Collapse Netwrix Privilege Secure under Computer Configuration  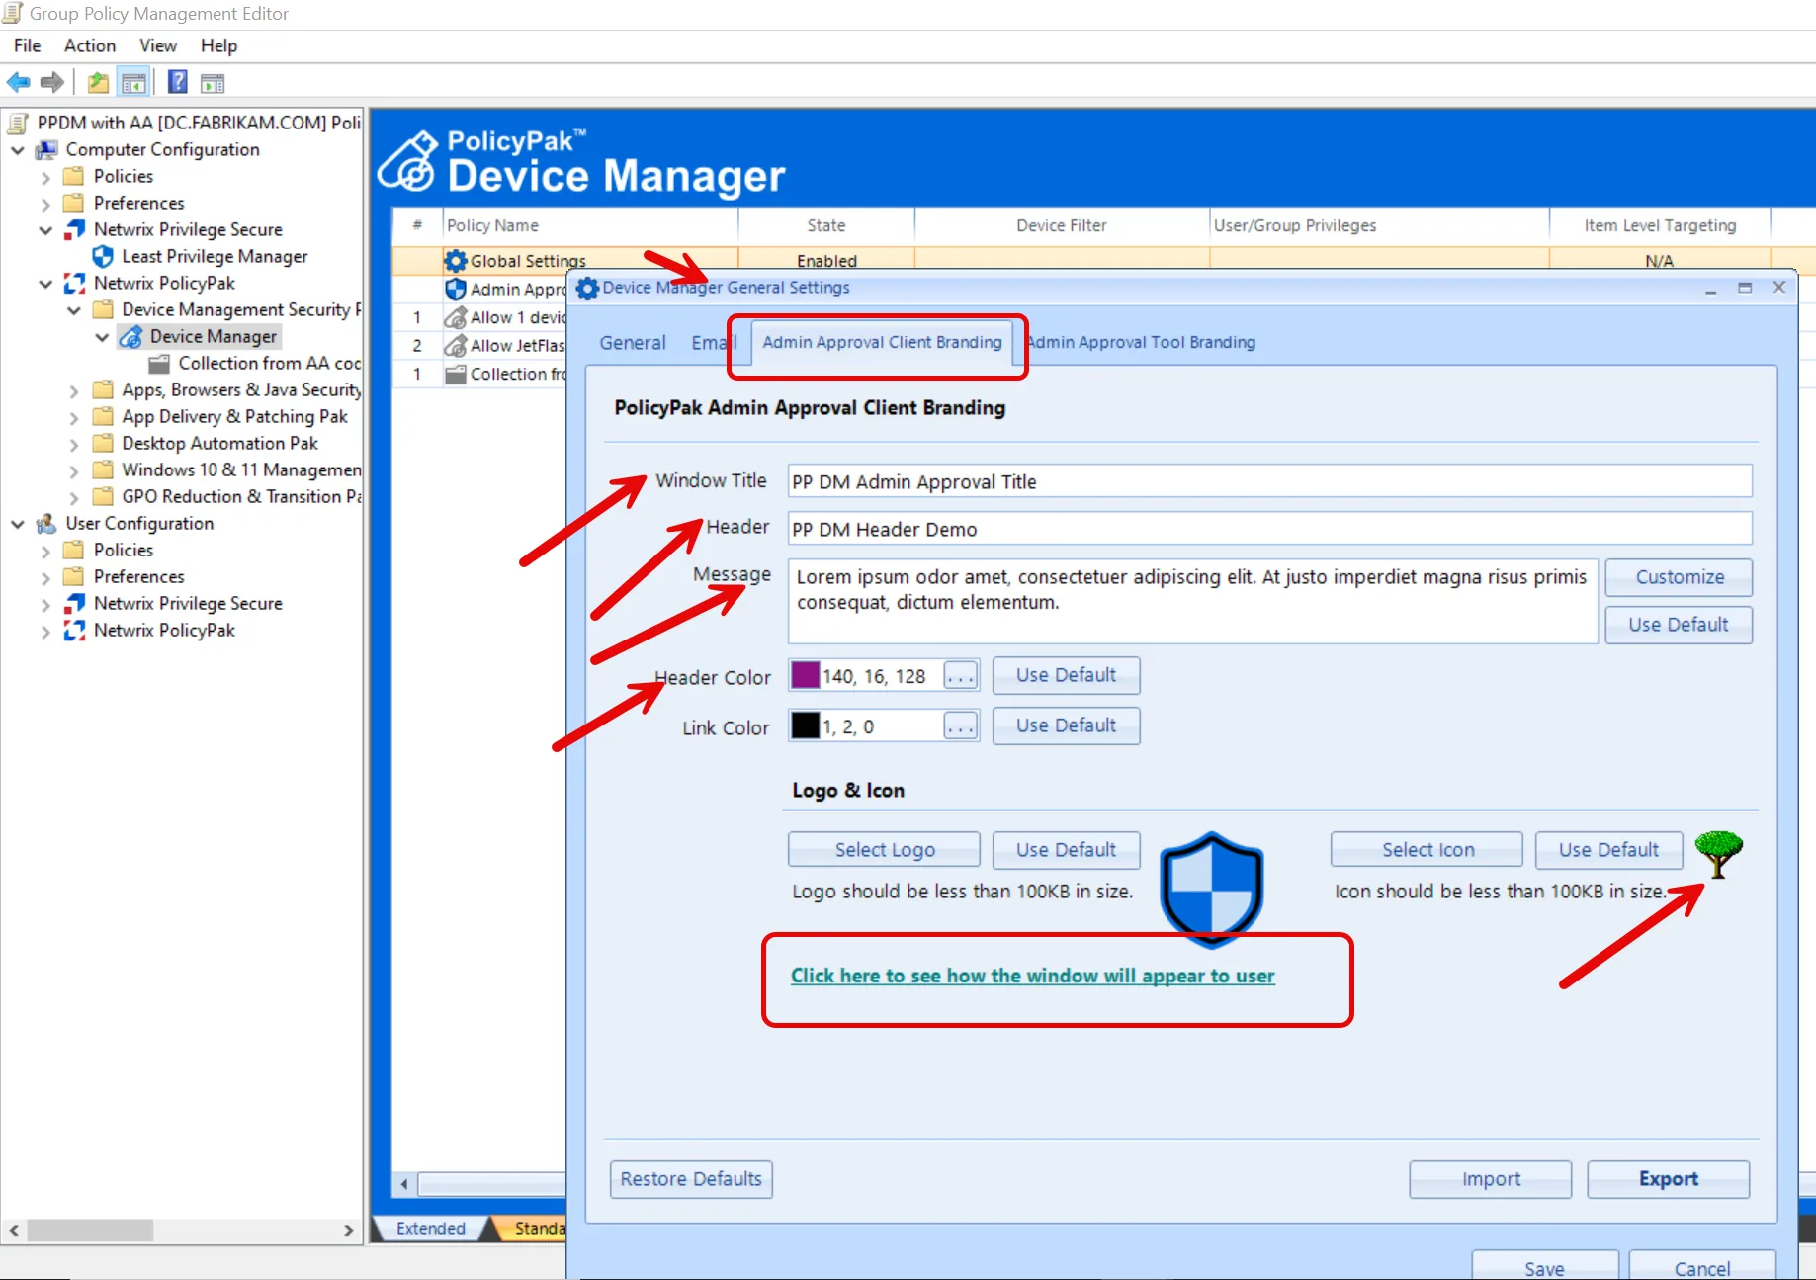(x=45, y=230)
